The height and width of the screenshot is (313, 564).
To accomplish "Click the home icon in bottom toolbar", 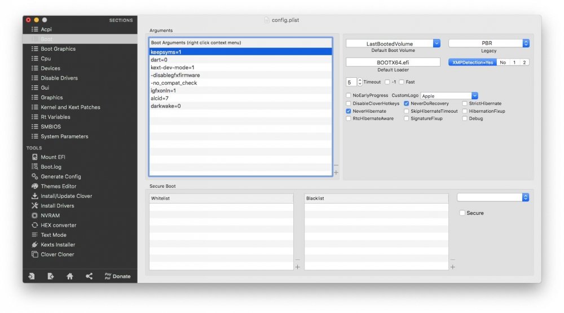I will click(70, 276).
